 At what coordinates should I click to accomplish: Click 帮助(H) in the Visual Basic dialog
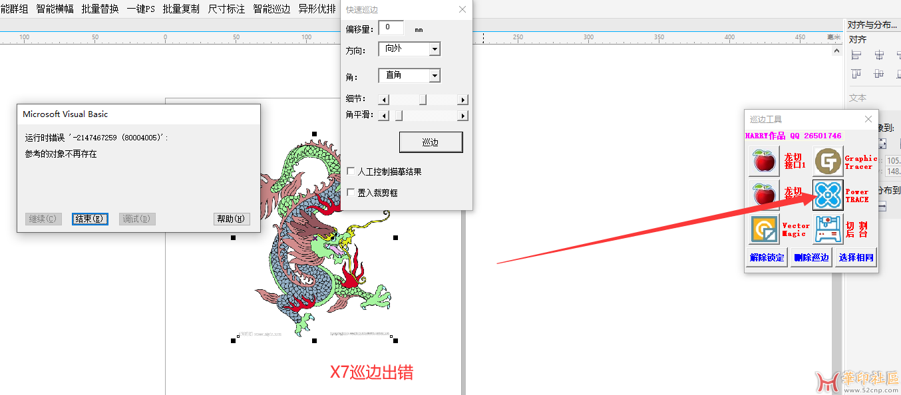coord(231,219)
